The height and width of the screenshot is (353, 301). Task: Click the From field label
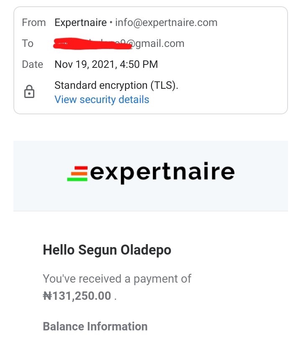(x=33, y=23)
